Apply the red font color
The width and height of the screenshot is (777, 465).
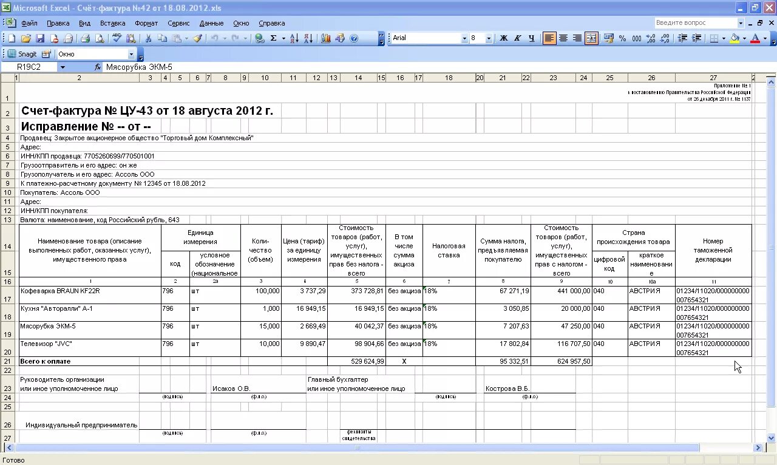755,38
